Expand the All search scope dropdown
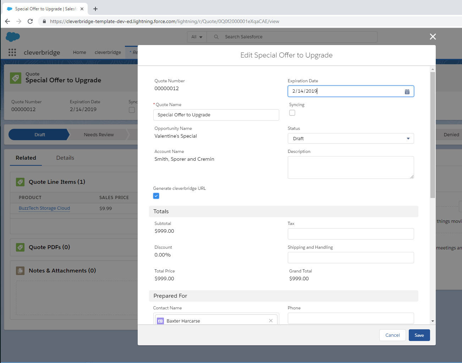This screenshot has height=363, width=462. 197,37
